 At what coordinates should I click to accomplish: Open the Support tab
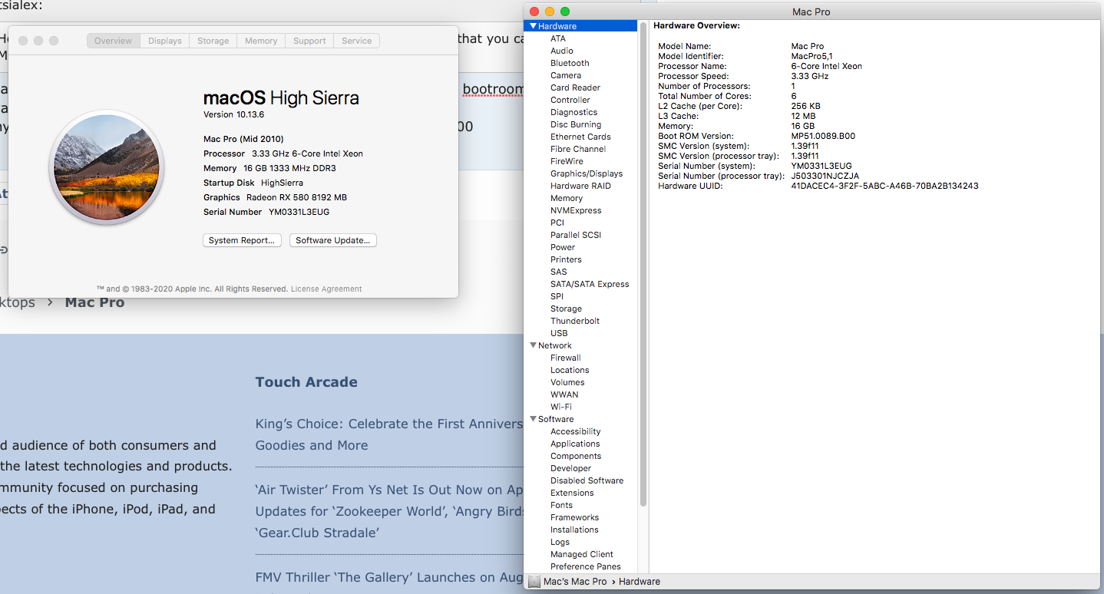point(309,41)
